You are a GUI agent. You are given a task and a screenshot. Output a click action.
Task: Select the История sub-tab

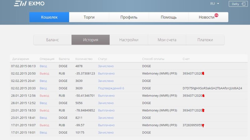pos(91,40)
